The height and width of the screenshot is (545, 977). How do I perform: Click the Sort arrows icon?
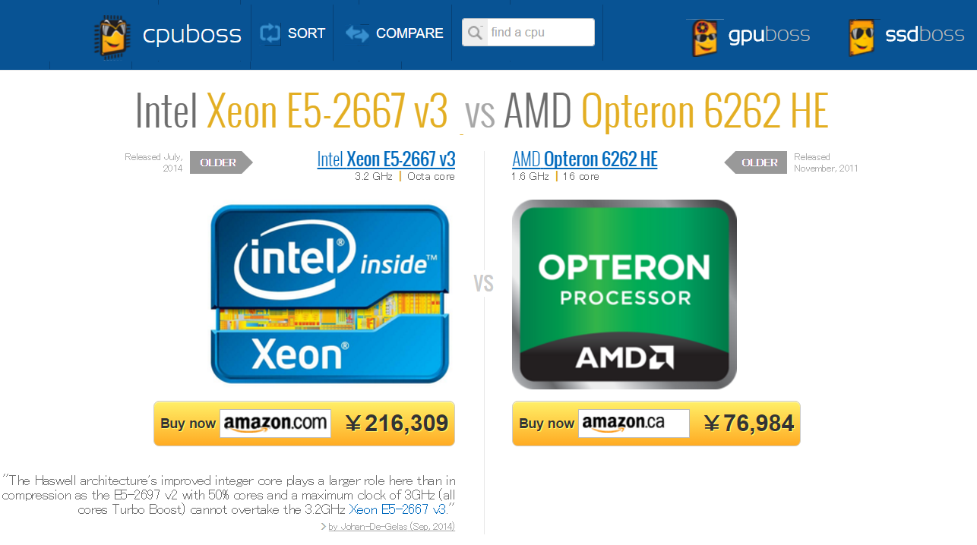[270, 33]
